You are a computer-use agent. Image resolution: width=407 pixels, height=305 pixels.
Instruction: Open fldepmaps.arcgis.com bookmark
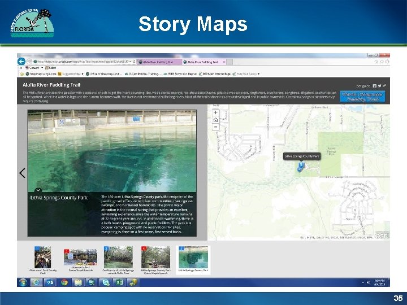(x=41, y=74)
